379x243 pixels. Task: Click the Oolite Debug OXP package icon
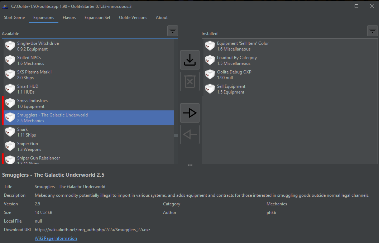coord(210,75)
